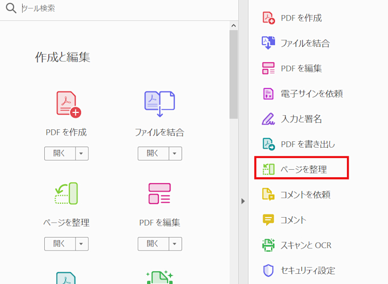
Task: Select PDF を作成 label in right sidebar
Action: 301,18
